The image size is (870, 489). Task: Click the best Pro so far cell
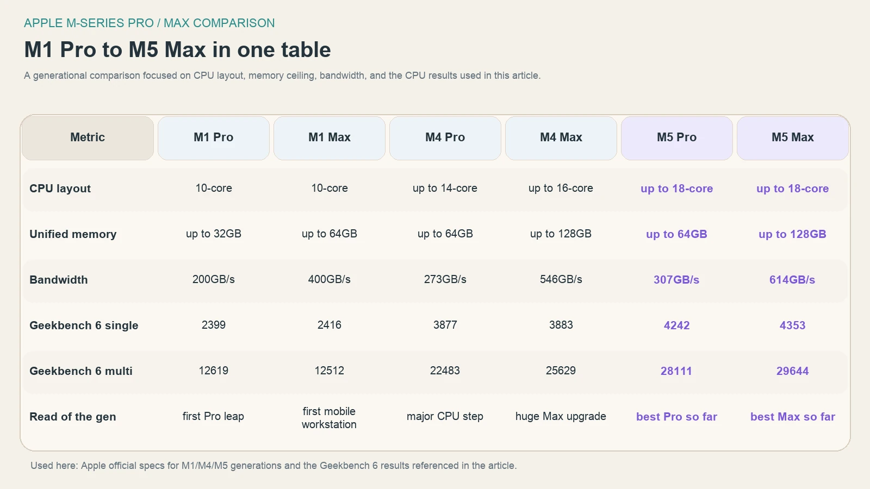click(x=677, y=417)
